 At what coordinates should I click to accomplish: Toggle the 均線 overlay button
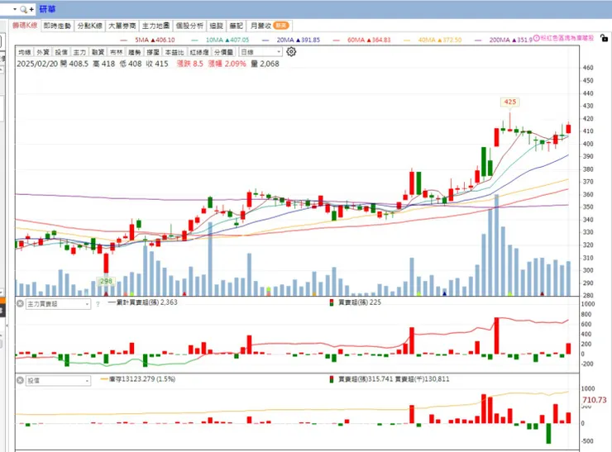pos(25,52)
